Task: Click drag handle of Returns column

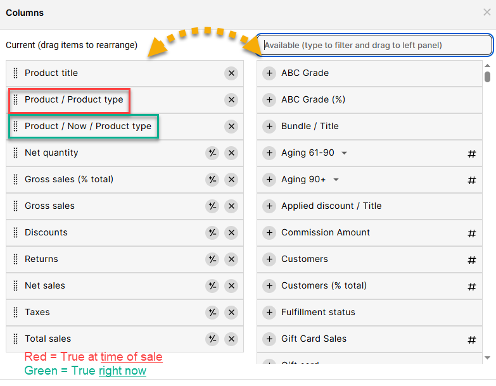Action: [16, 259]
